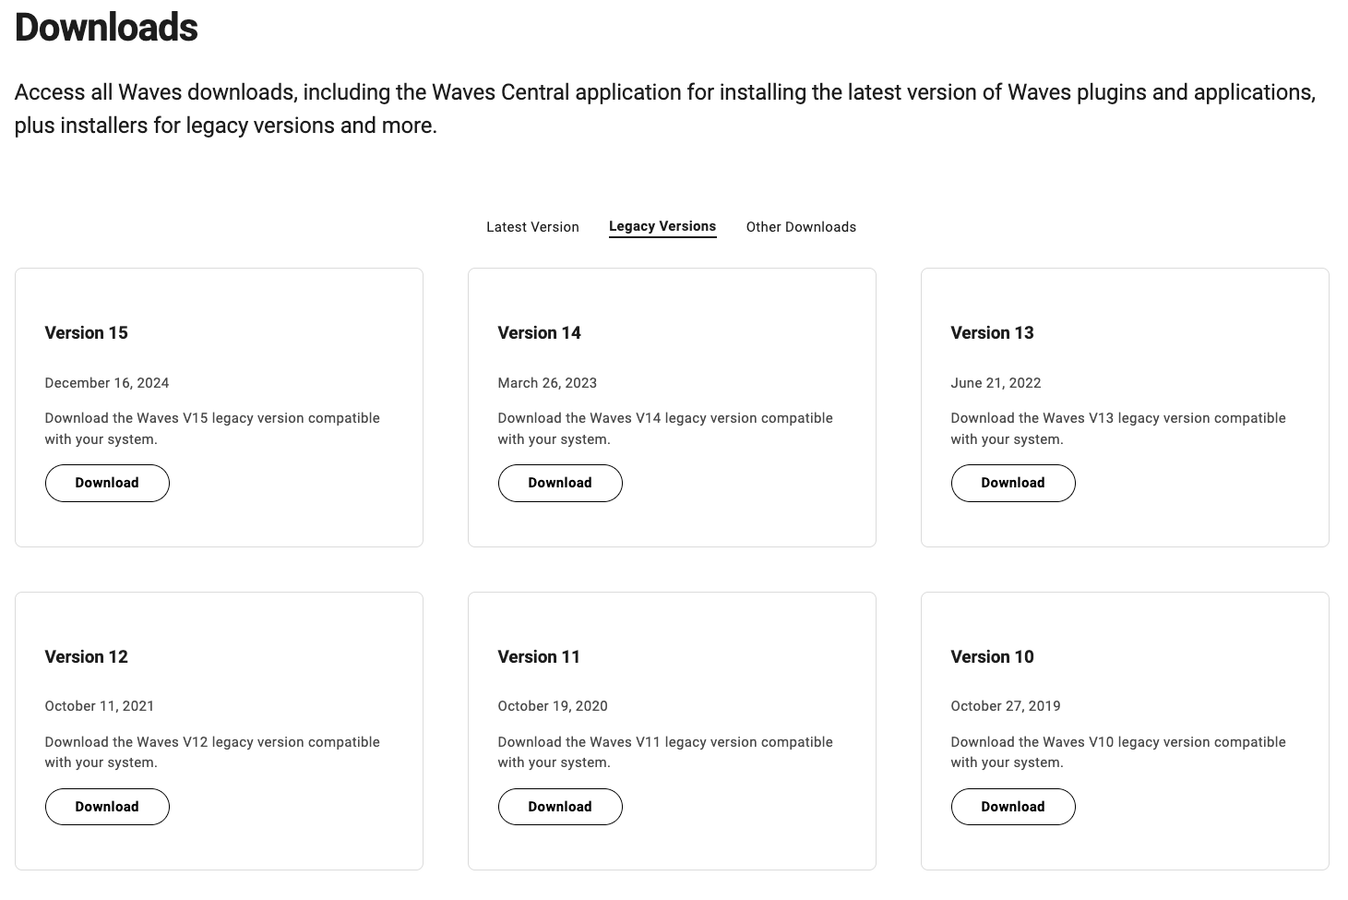This screenshot has width=1348, height=900.
Task: Click the Version 12 card title
Action: point(87,657)
